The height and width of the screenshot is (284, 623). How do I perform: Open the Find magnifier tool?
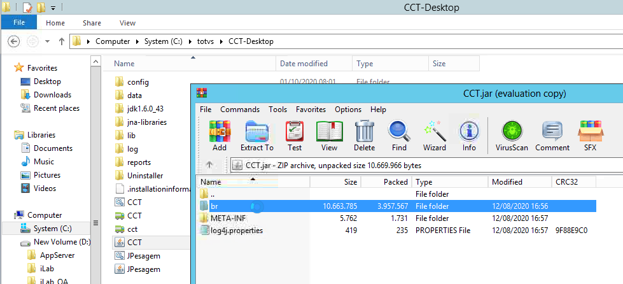[x=399, y=136]
